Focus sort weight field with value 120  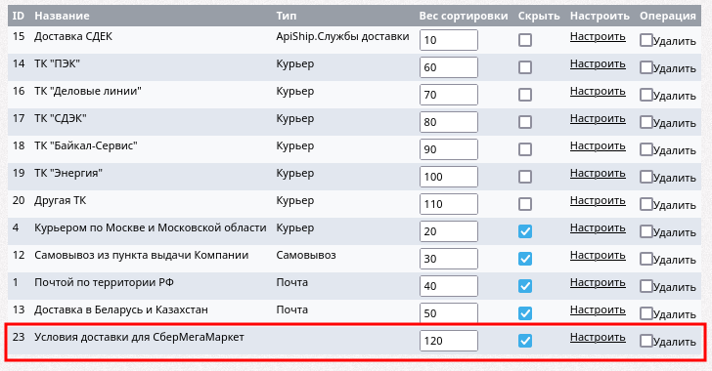pos(449,341)
